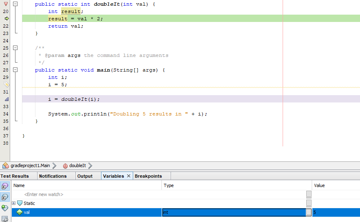Screen dimensions: 360x222
Task: Click the Enter new watch field
Action: (x=44, y=194)
